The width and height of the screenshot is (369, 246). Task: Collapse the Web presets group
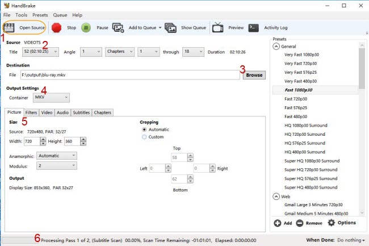point(276,197)
